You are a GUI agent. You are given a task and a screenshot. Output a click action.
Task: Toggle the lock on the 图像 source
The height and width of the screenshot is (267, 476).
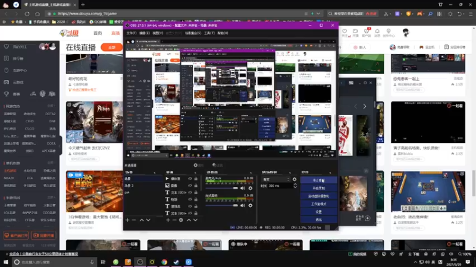click(x=196, y=186)
